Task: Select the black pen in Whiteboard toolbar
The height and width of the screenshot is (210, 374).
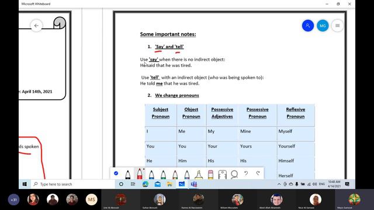Action: tap(128, 174)
